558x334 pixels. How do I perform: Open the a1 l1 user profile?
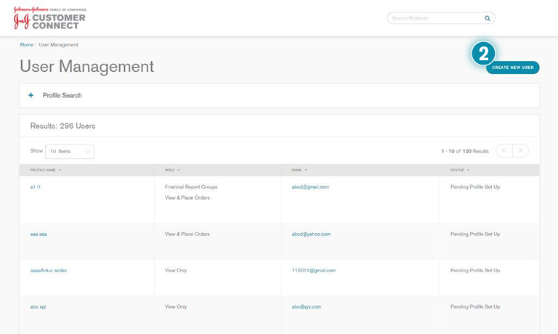coord(36,187)
